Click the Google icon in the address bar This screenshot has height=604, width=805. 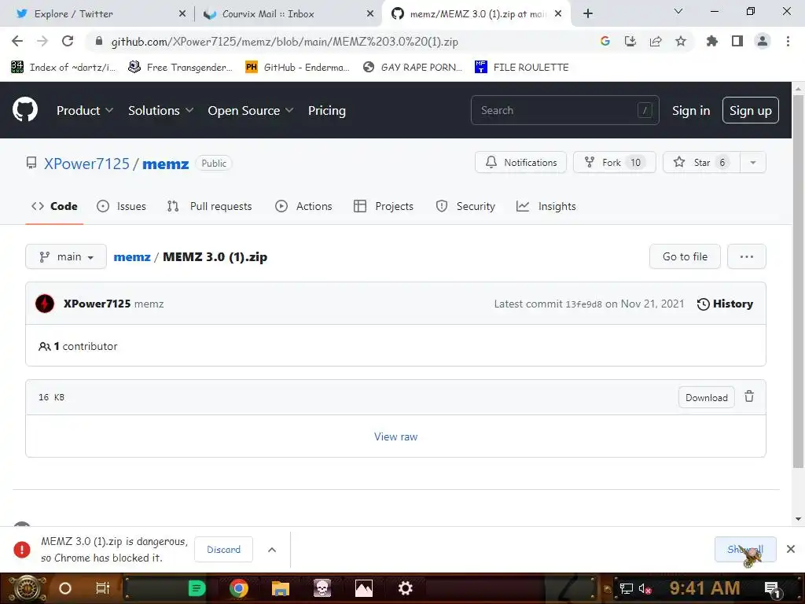[x=605, y=41]
